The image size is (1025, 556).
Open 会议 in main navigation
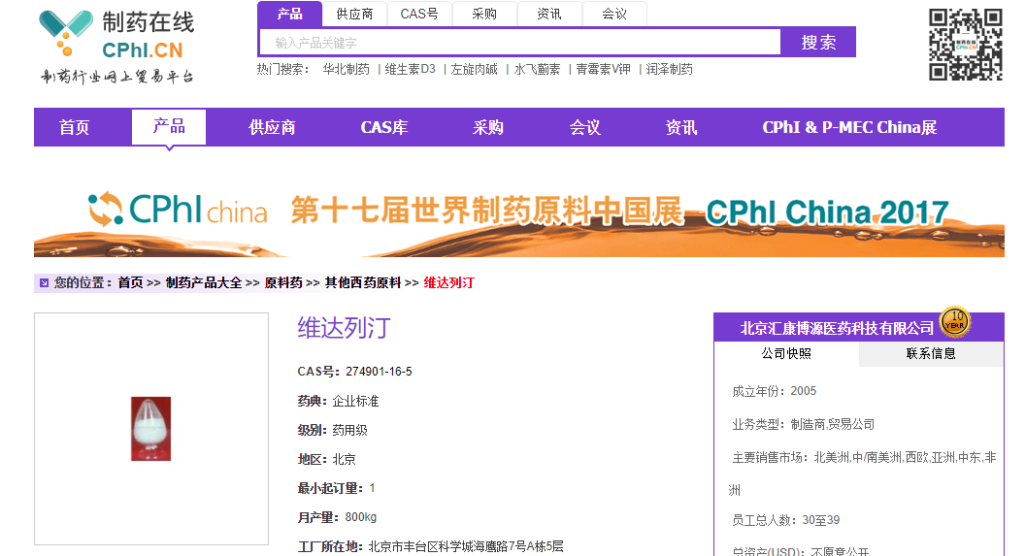pyautogui.click(x=584, y=127)
